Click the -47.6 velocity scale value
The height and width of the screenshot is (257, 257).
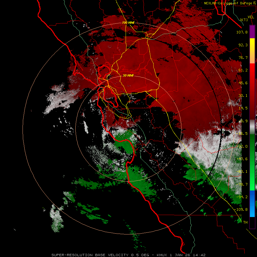point(242,159)
